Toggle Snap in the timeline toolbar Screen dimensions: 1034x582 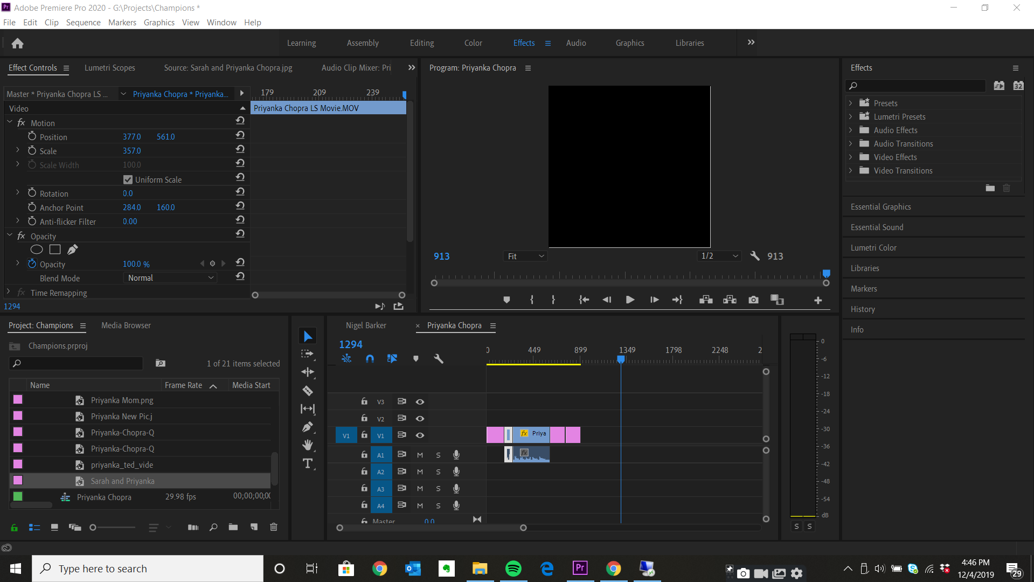point(370,358)
